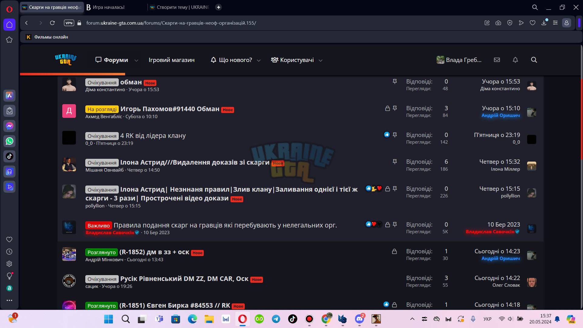Image resolution: width=583 pixels, height=328 pixels.
Task: Open thread 4 RK від лідера клану
Action: pos(153,136)
